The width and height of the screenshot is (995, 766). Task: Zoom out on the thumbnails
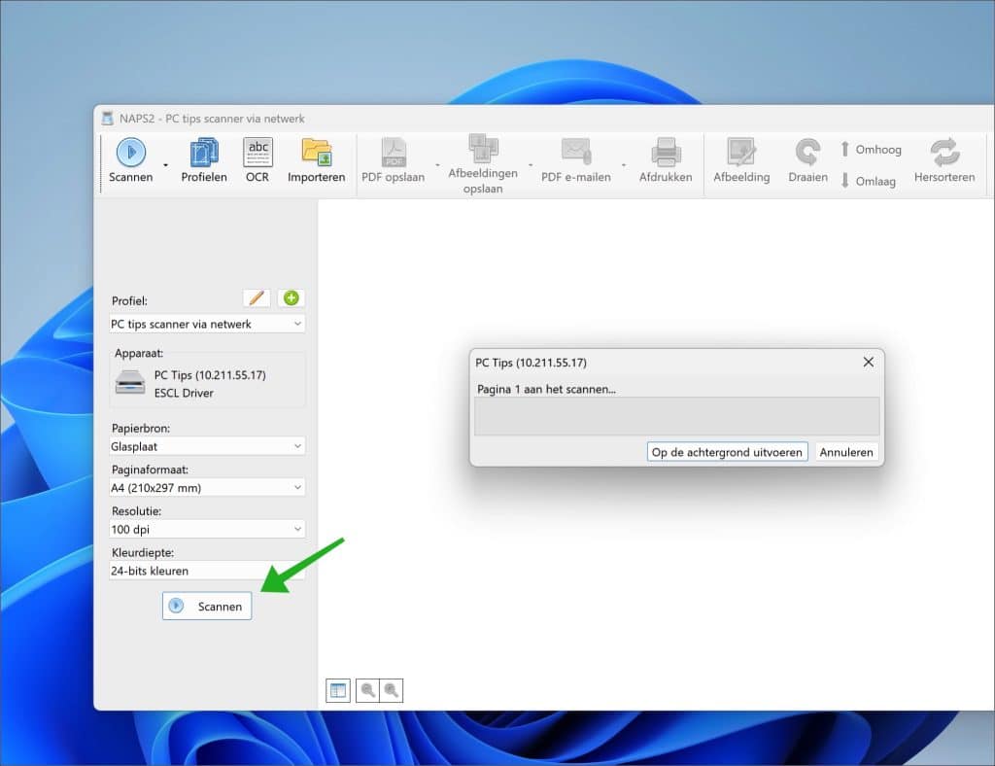point(367,690)
